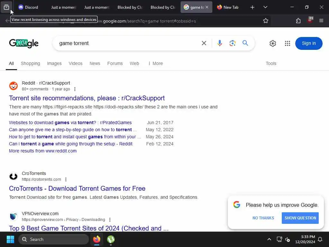Click the Sign in button
This screenshot has height=247, width=329.
[309, 43]
